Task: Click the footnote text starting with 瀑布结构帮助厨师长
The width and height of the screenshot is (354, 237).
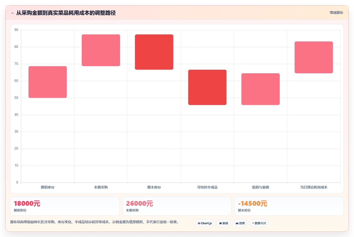Action: tap(94, 222)
